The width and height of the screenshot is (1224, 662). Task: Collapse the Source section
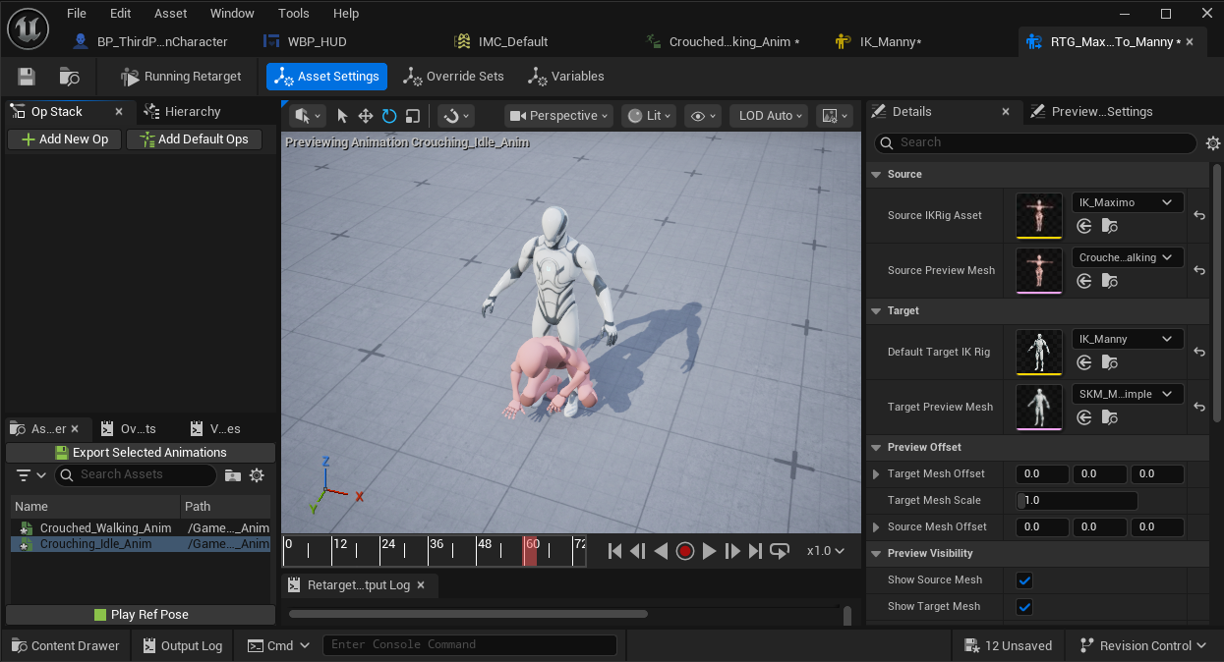pyautogui.click(x=876, y=175)
